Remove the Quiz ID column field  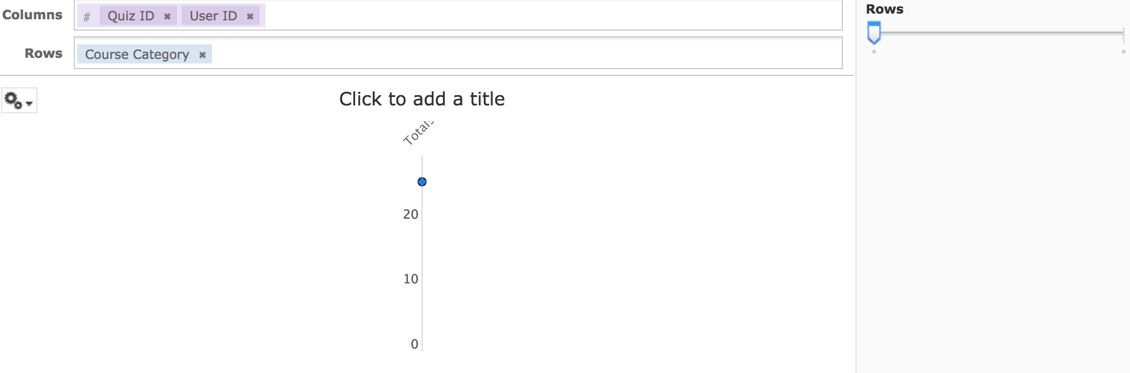tap(167, 16)
